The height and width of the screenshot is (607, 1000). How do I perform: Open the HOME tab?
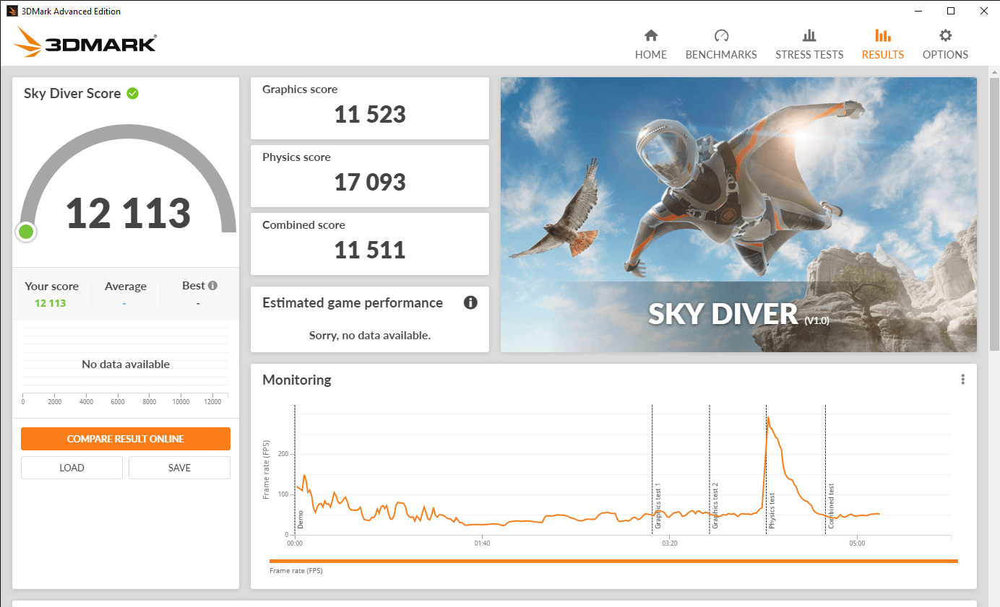point(650,45)
